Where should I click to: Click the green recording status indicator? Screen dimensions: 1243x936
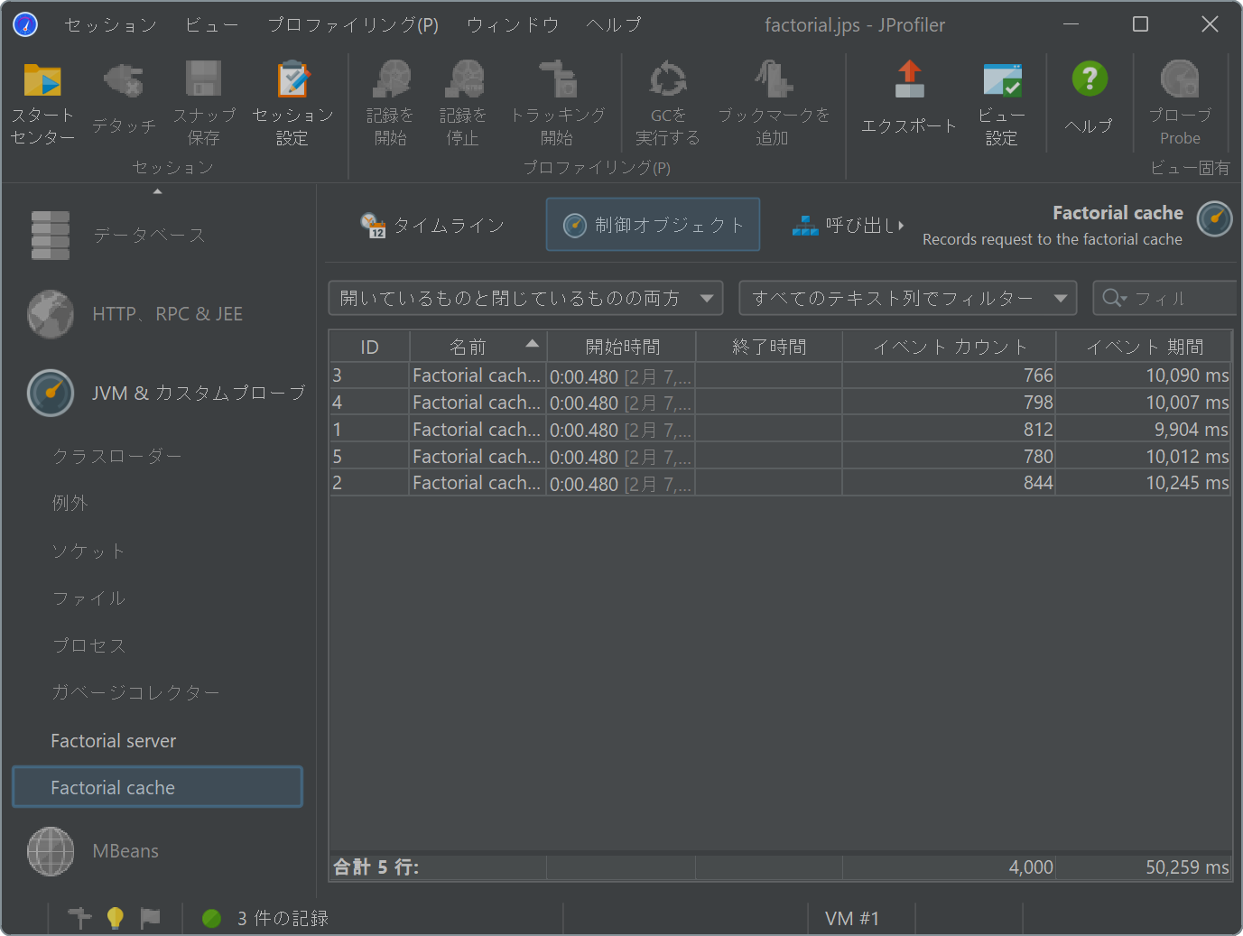click(x=212, y=918)
